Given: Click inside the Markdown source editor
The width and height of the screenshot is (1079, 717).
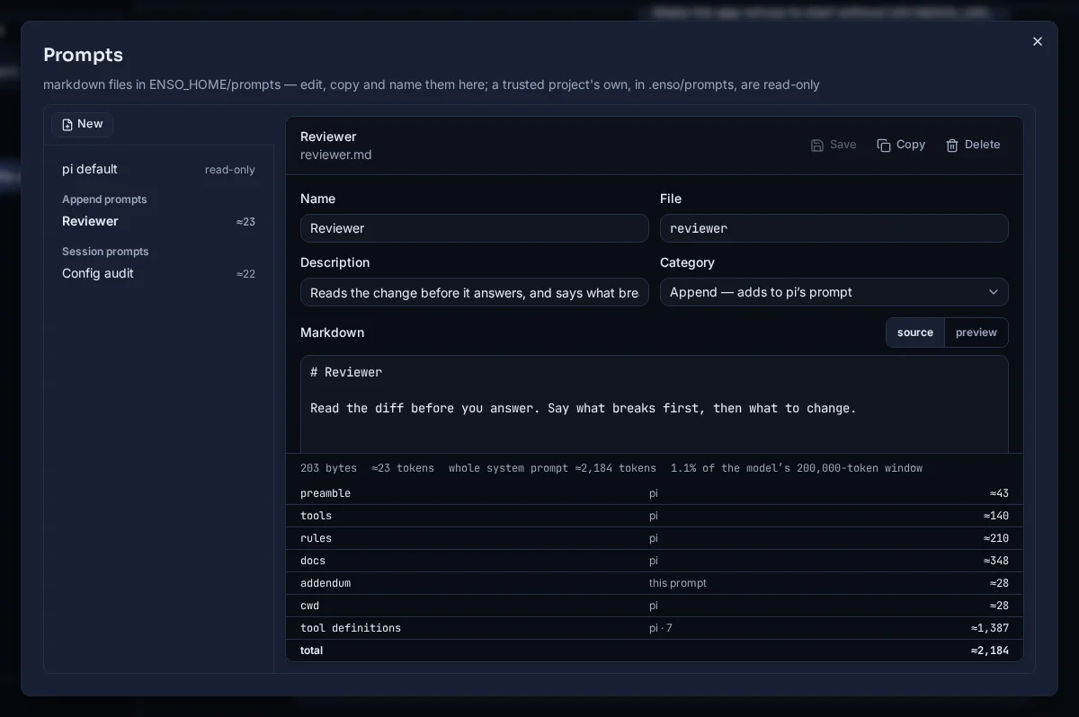Looking at the screenshot, I should coord(655,404).
